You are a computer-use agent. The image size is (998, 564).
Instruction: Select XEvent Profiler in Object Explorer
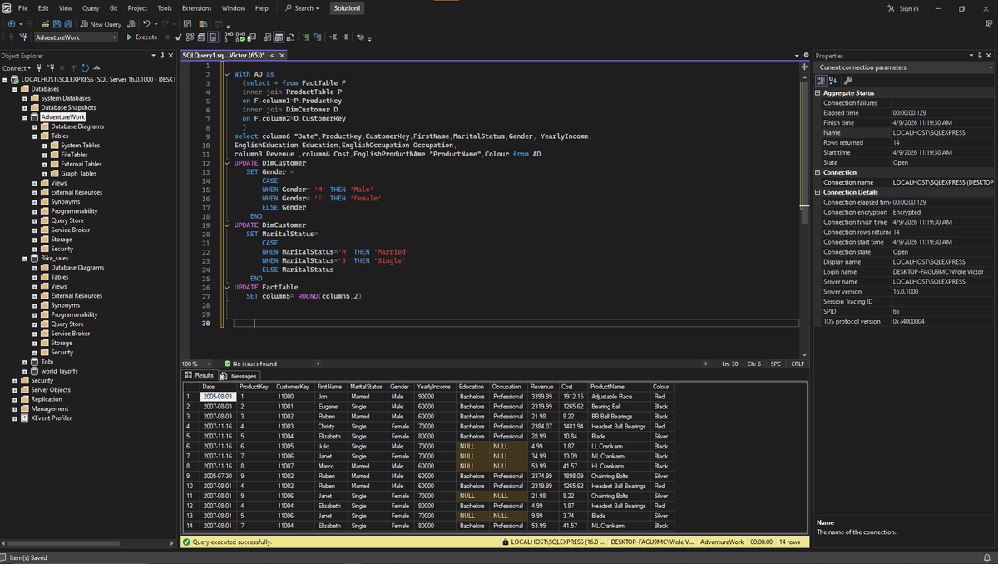coord(52,418)
